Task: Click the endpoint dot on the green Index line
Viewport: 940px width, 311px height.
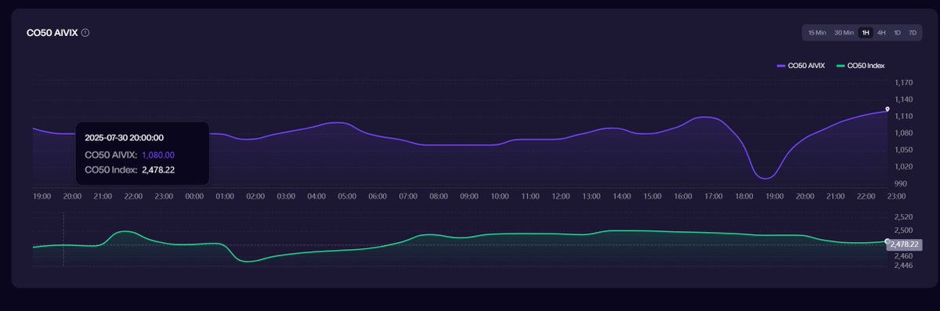Action: pyautogui.click(x=887, y=241)
